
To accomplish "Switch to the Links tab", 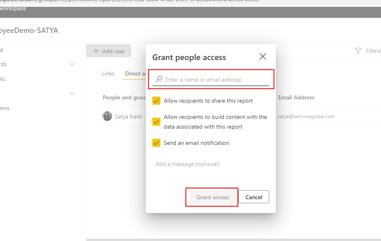I will (x=108, y=73).
